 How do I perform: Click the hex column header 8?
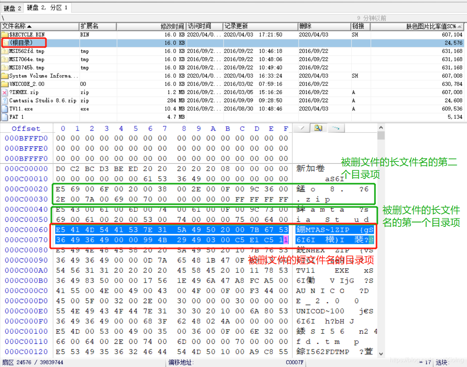tap(184, 129)
